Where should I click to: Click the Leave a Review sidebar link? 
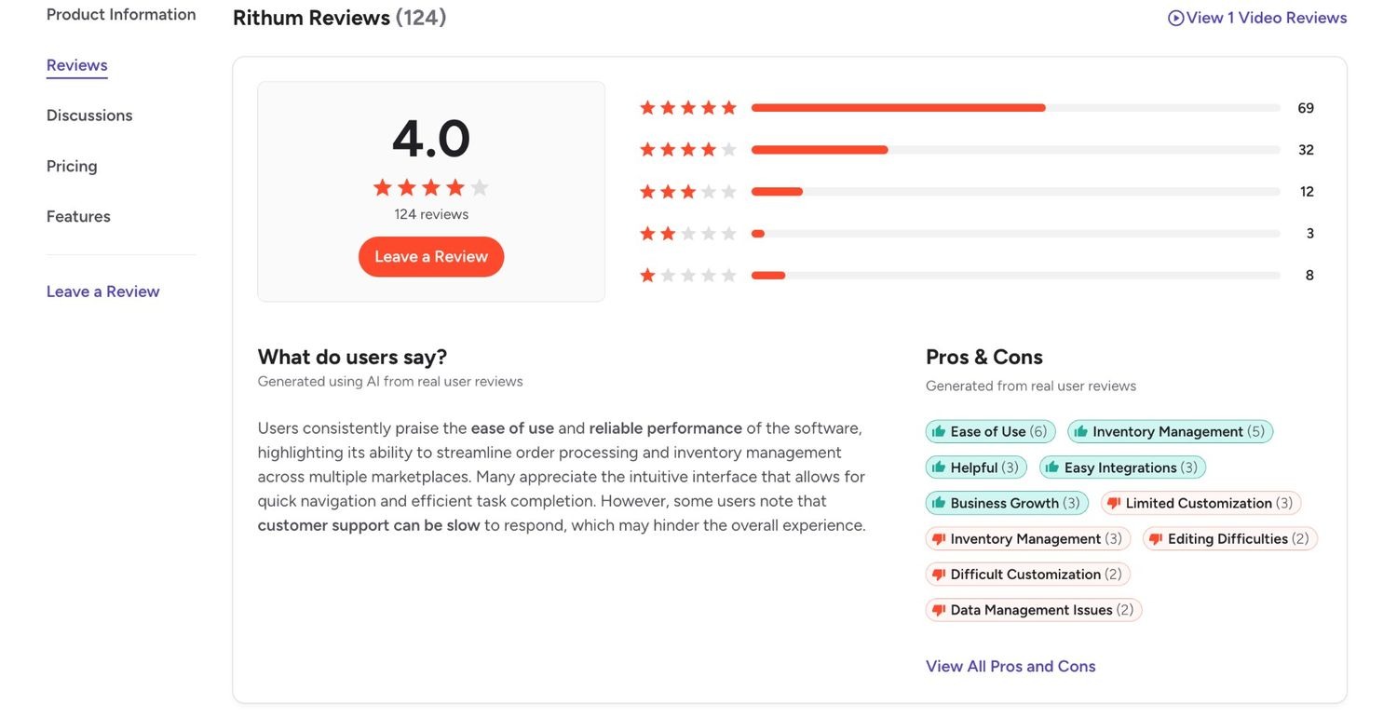[103, 291]
